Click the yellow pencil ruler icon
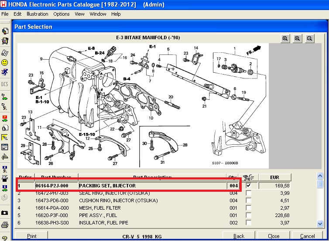 (5, 137)
